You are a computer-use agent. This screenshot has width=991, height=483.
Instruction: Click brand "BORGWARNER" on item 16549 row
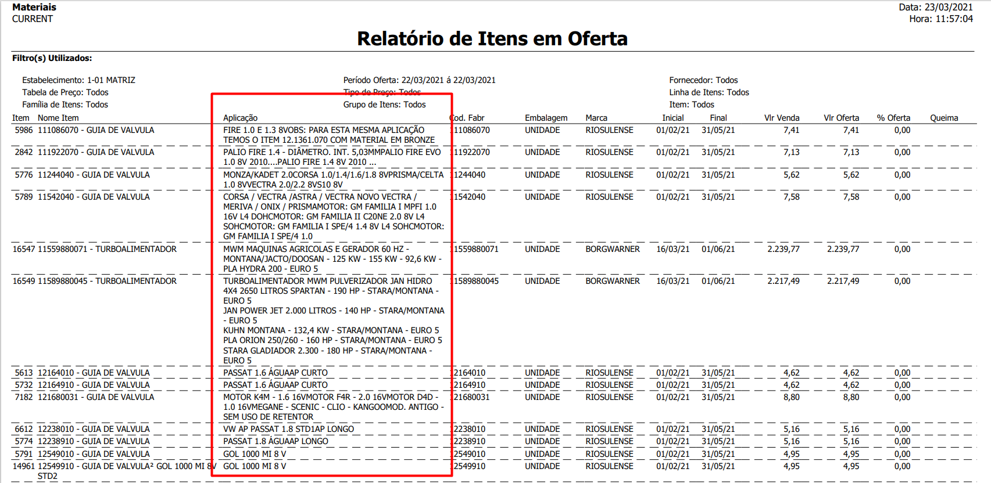pyautogui.click(x=613, y=281)
